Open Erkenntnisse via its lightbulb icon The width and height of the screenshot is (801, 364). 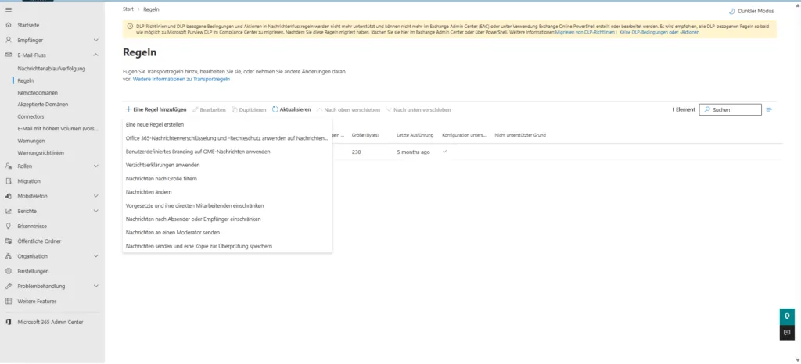tap(9, 226)
